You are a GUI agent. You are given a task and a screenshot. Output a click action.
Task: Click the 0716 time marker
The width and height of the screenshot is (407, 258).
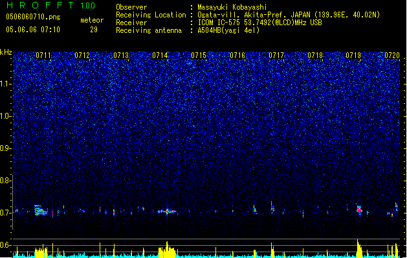pos(237,55)
